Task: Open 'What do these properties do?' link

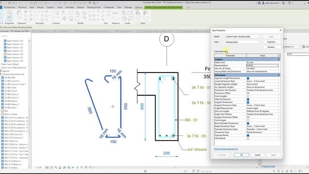Action: coord(226,149)
